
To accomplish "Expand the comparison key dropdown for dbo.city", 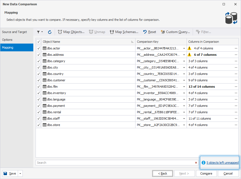I will tap(184, 67).
